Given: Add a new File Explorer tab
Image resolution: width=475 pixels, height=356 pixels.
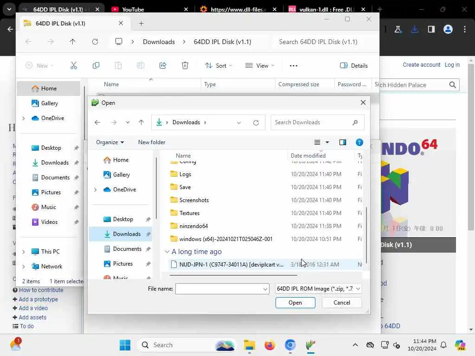Looking at the screenshot, I should (141, 23).
